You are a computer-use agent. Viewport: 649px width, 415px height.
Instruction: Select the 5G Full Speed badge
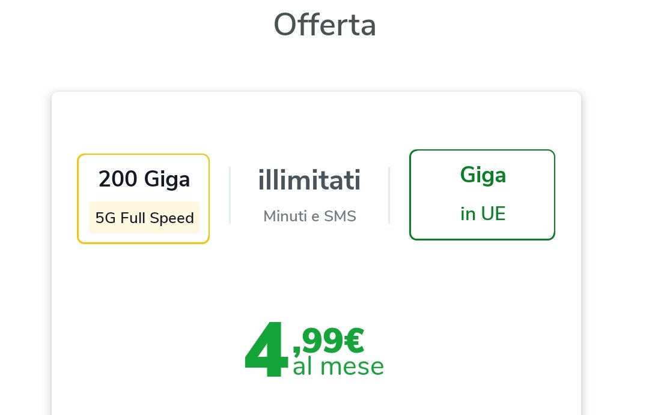point(144,218)
